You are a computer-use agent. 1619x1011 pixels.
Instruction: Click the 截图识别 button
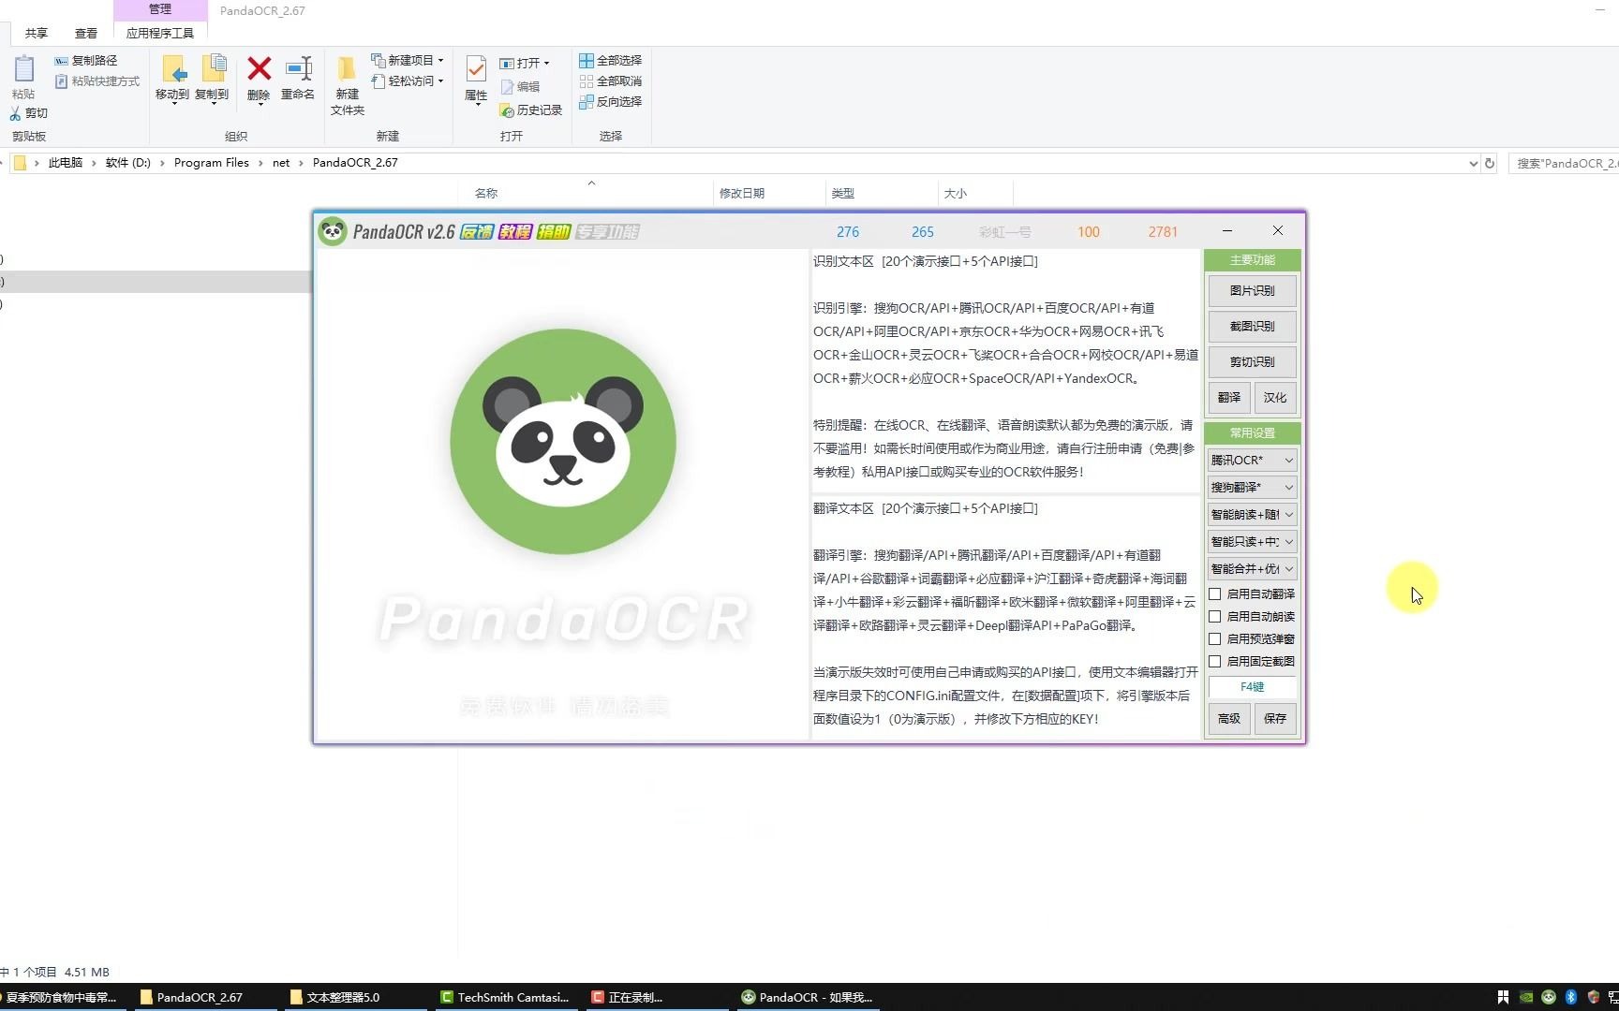pyautogui.click(x=1253, y=327)
